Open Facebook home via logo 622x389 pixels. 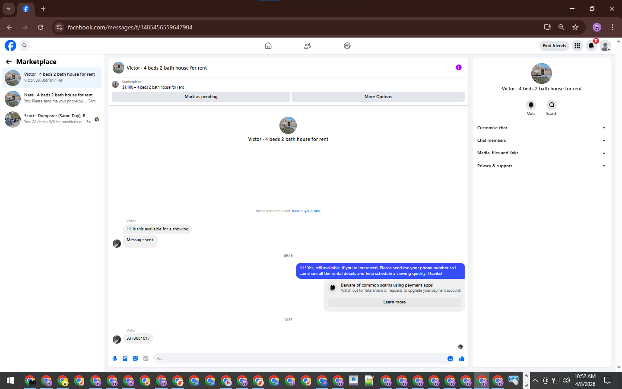click(x=10, y=45)
